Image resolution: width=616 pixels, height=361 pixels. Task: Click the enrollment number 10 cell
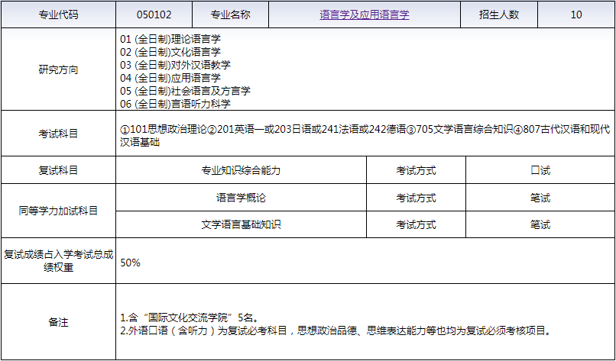pyautogui.click(x=575, y=15)
